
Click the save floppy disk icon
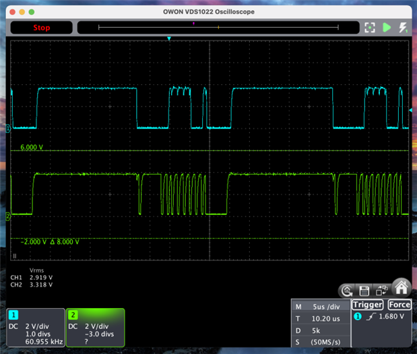[364, 291]
